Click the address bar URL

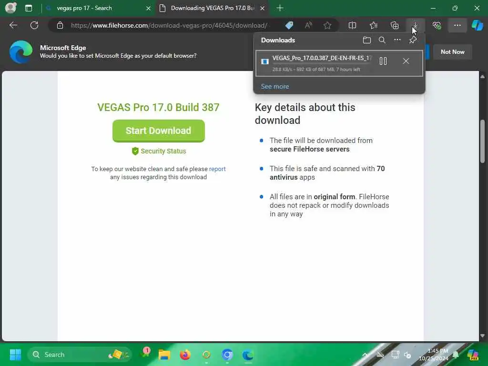(169, 26)
